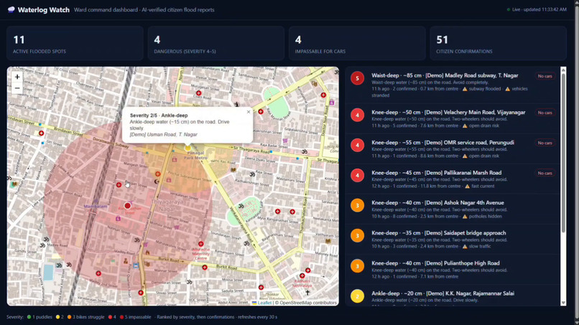Click the report list scrollbar thumb
The width and height of the screenshot is (579, 325).
(563, 153)
